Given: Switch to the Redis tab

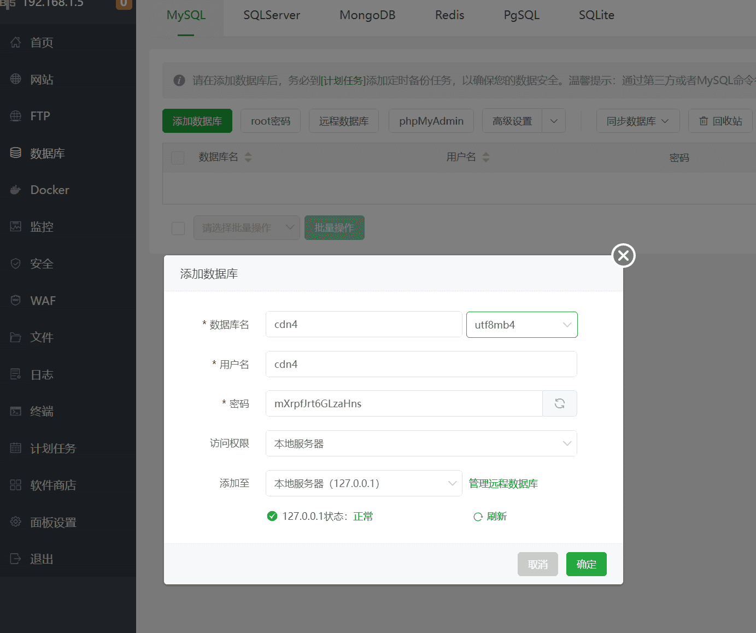Looking at the screenshot, I should (450, 15).
